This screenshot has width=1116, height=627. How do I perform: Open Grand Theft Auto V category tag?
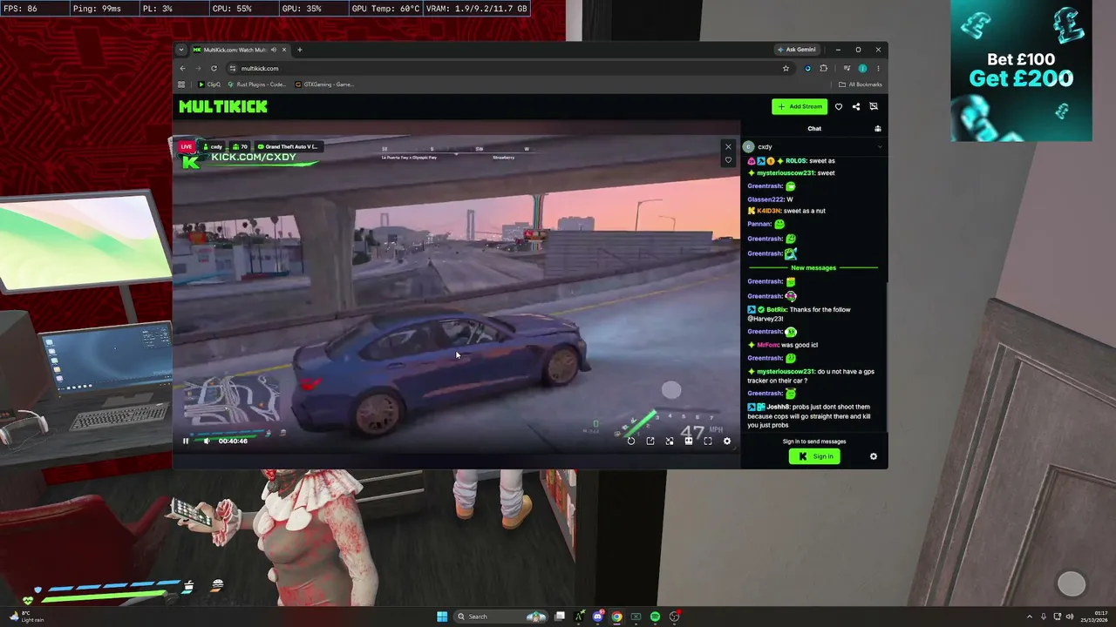288,146
